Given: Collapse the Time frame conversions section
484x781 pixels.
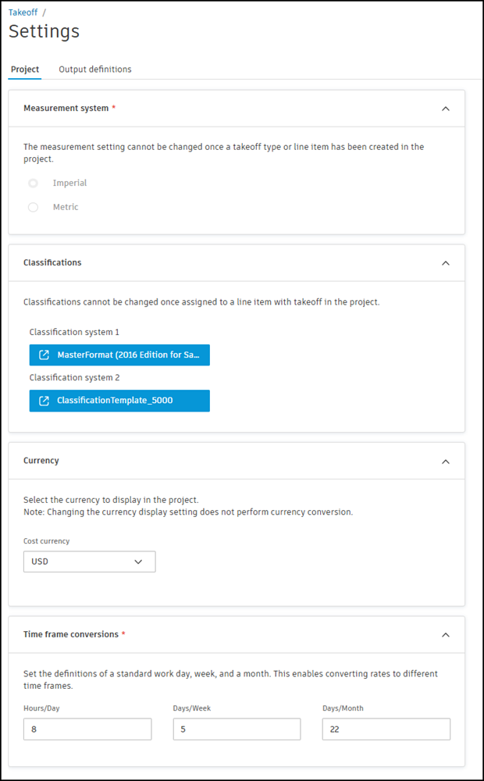Looking at the screenshot, I should 446,635.
